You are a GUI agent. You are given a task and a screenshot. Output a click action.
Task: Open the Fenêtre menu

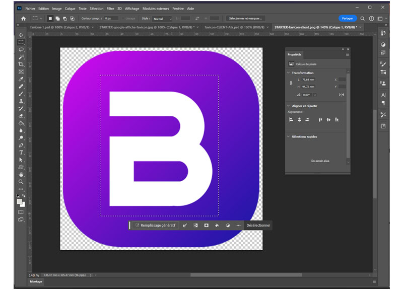coord(178,9)
